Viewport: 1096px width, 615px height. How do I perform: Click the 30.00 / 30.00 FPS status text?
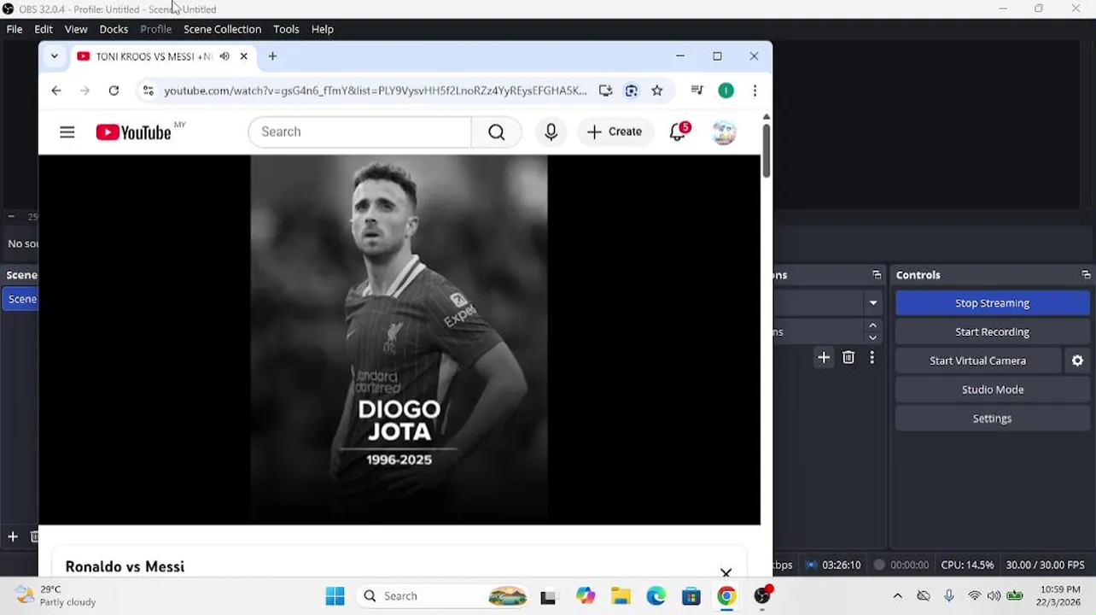(x=1045, y=565)
